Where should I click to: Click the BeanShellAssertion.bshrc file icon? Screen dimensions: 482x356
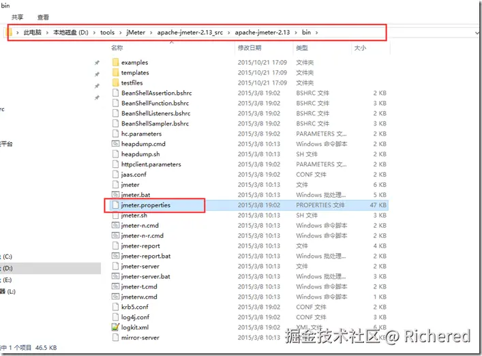[x=116, y=93]
